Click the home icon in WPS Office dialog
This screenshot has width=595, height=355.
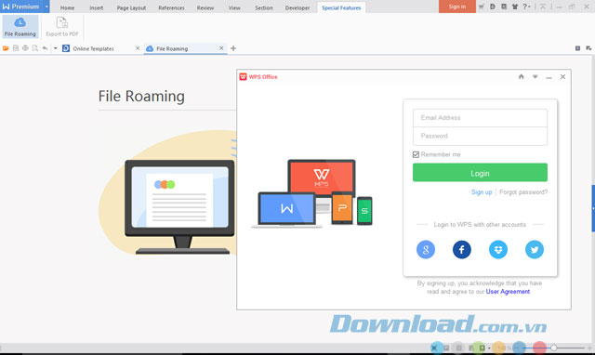tap(522, 76)
